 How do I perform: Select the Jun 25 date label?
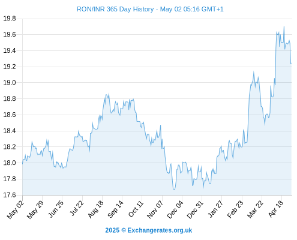[56, 209]
